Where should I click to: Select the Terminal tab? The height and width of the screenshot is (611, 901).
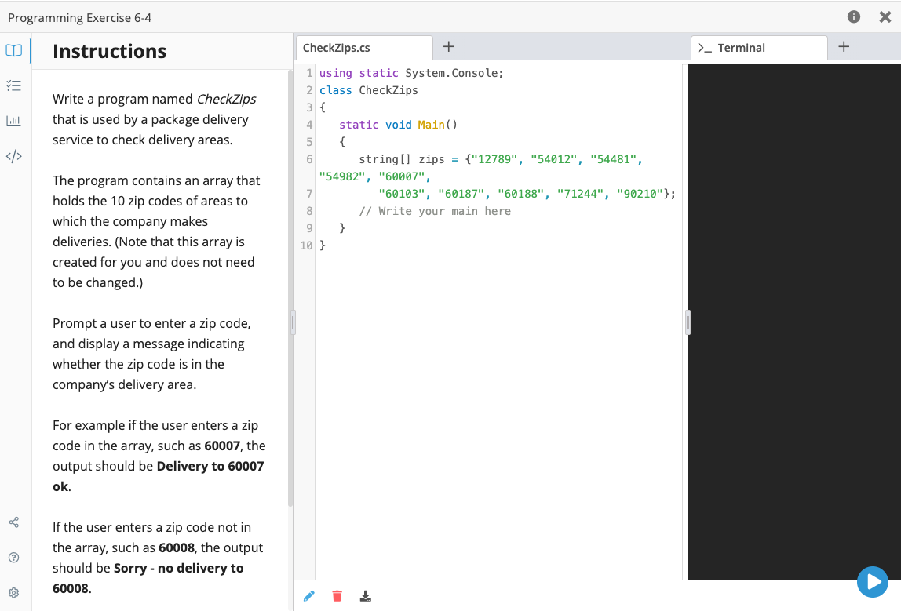[758, 48]
